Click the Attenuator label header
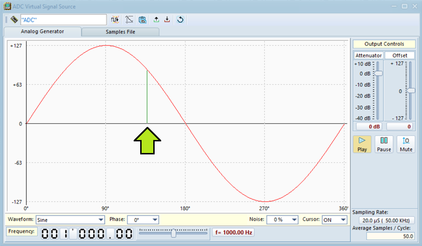The height and width of the screenshot is (246, 422). pos(368,55)
